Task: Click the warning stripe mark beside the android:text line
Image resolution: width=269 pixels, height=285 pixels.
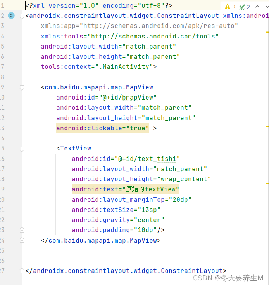Action: pyautogui.click(x=267, y=184)
